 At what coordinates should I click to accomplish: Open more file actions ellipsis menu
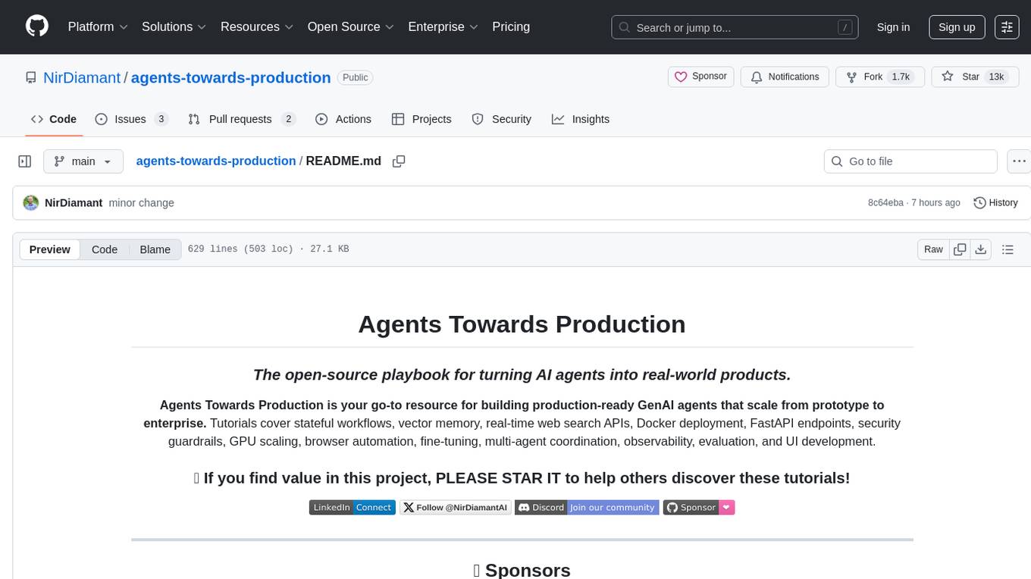pyautogui.click(x=1019, y=161)
